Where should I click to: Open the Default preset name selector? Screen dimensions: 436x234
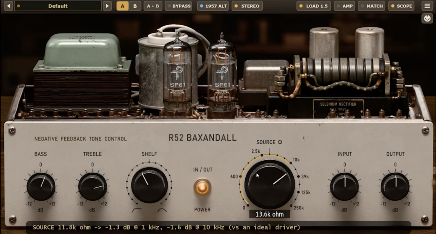tap(58, 6)
